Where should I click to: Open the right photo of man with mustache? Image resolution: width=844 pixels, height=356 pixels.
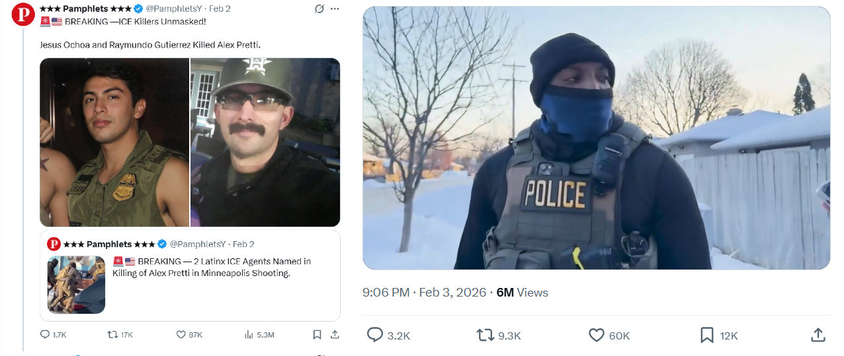pos(265,143)
